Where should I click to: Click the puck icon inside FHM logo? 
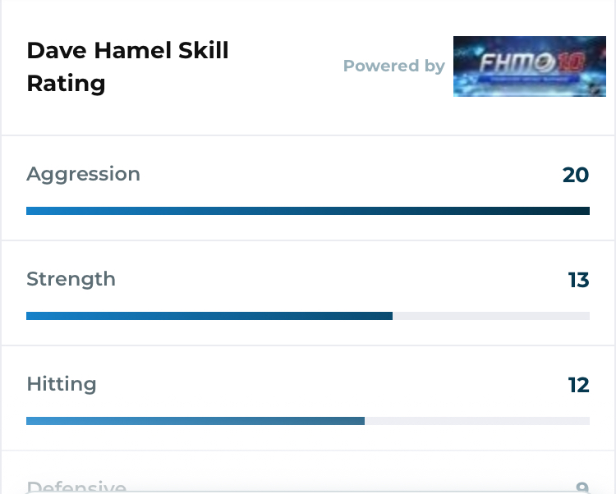coord(545,63)
